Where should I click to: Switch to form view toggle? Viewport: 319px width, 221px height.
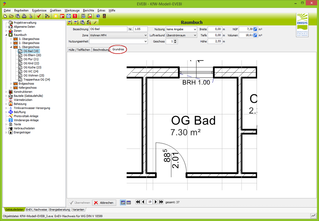coord(123,202)
